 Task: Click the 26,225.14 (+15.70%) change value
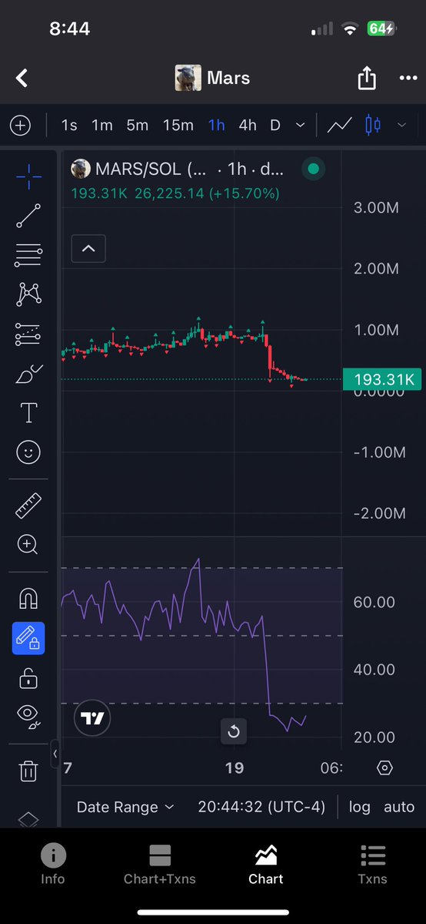click(207, 193)
